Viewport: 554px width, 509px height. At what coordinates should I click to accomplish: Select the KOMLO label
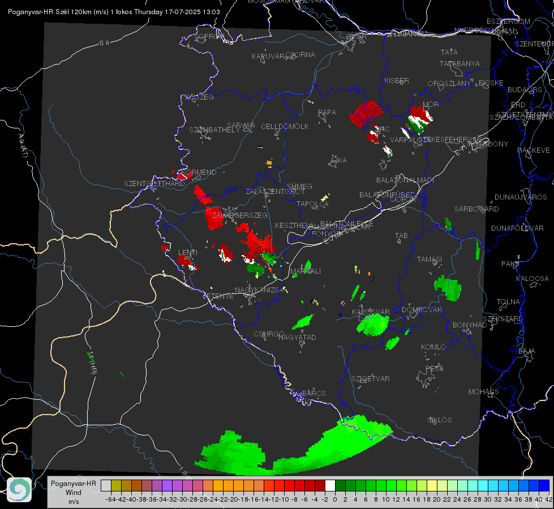point(433,347)
